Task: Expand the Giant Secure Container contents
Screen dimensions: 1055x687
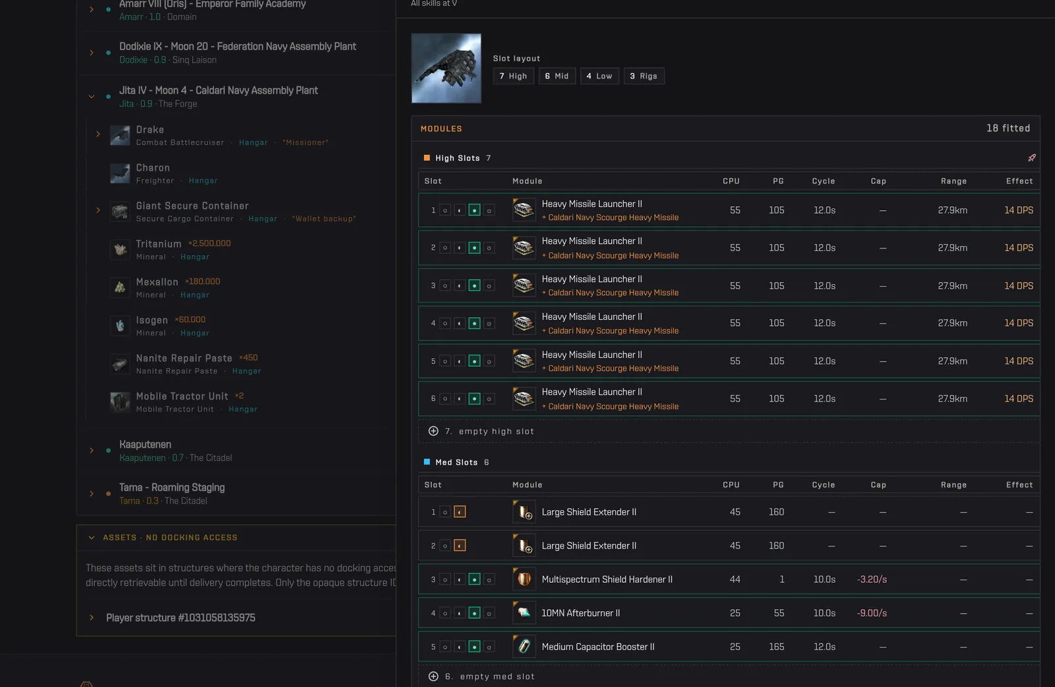Action: pyautogui.click(x=98, y=210)
